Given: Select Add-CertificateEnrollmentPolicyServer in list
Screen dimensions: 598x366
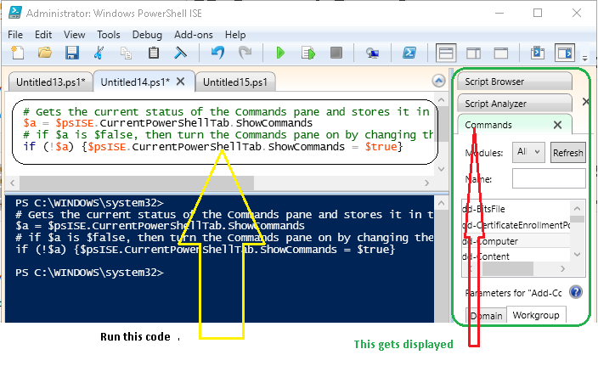Looking at the screenshot, I should pos(516,225).
